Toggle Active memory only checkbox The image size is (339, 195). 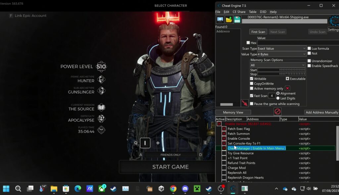pos(252,88)
